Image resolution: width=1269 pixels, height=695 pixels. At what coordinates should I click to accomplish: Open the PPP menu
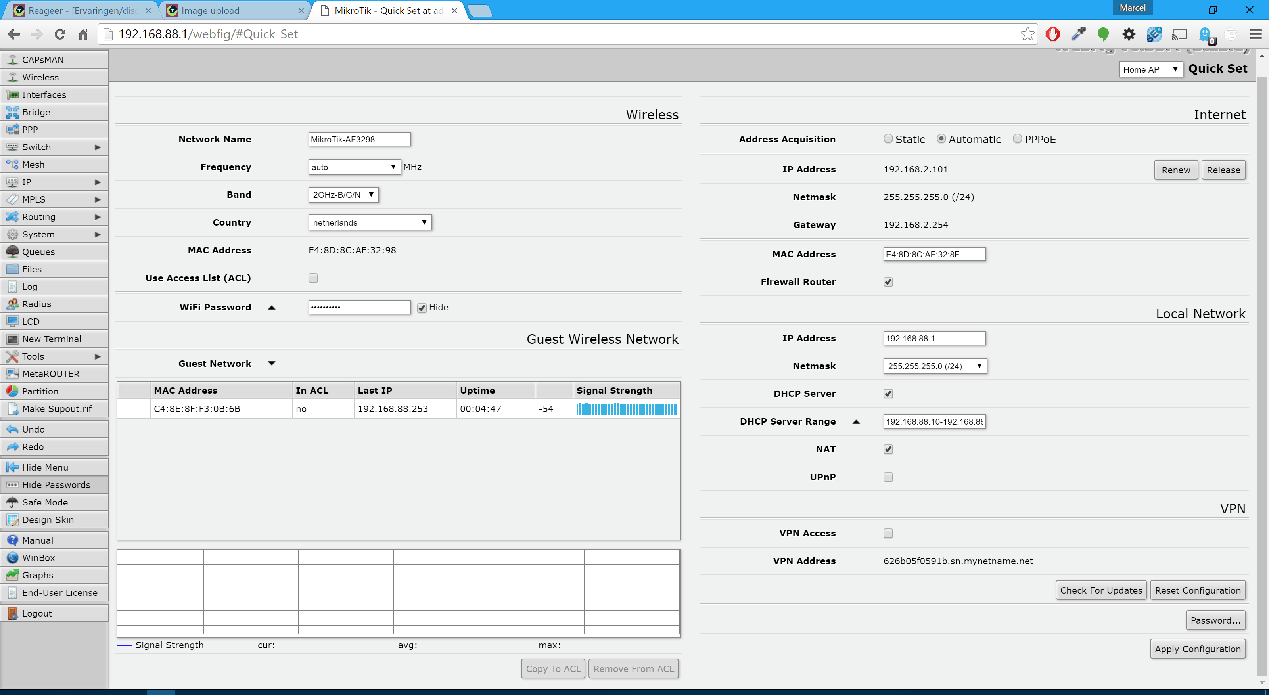click(54, 130)
